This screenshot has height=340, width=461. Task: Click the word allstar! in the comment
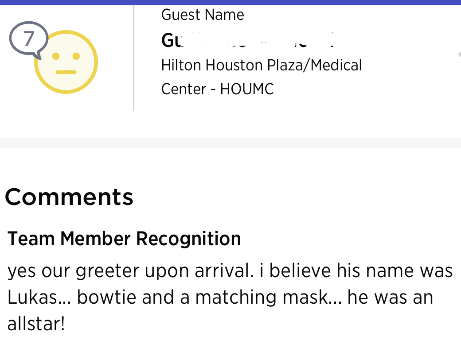point(36,325)
